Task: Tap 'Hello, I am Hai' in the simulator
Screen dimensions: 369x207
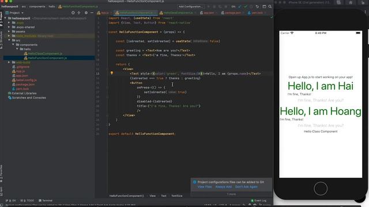Action: [x=321, y=86]
